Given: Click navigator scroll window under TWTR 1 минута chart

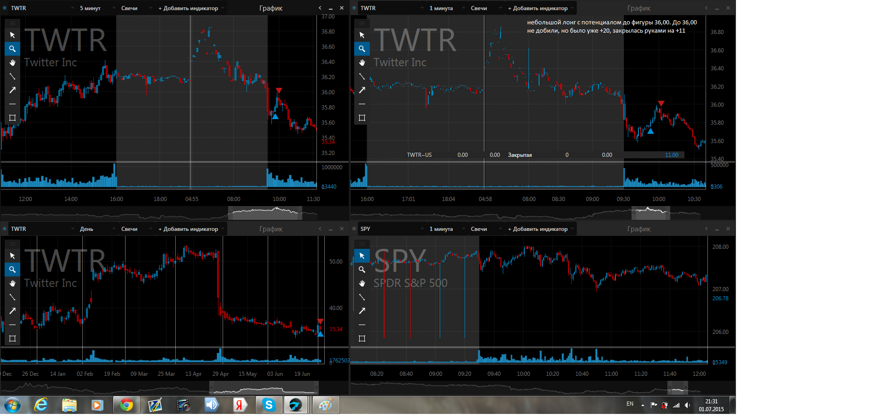Looking at the screenshot, I should [650, 213].
